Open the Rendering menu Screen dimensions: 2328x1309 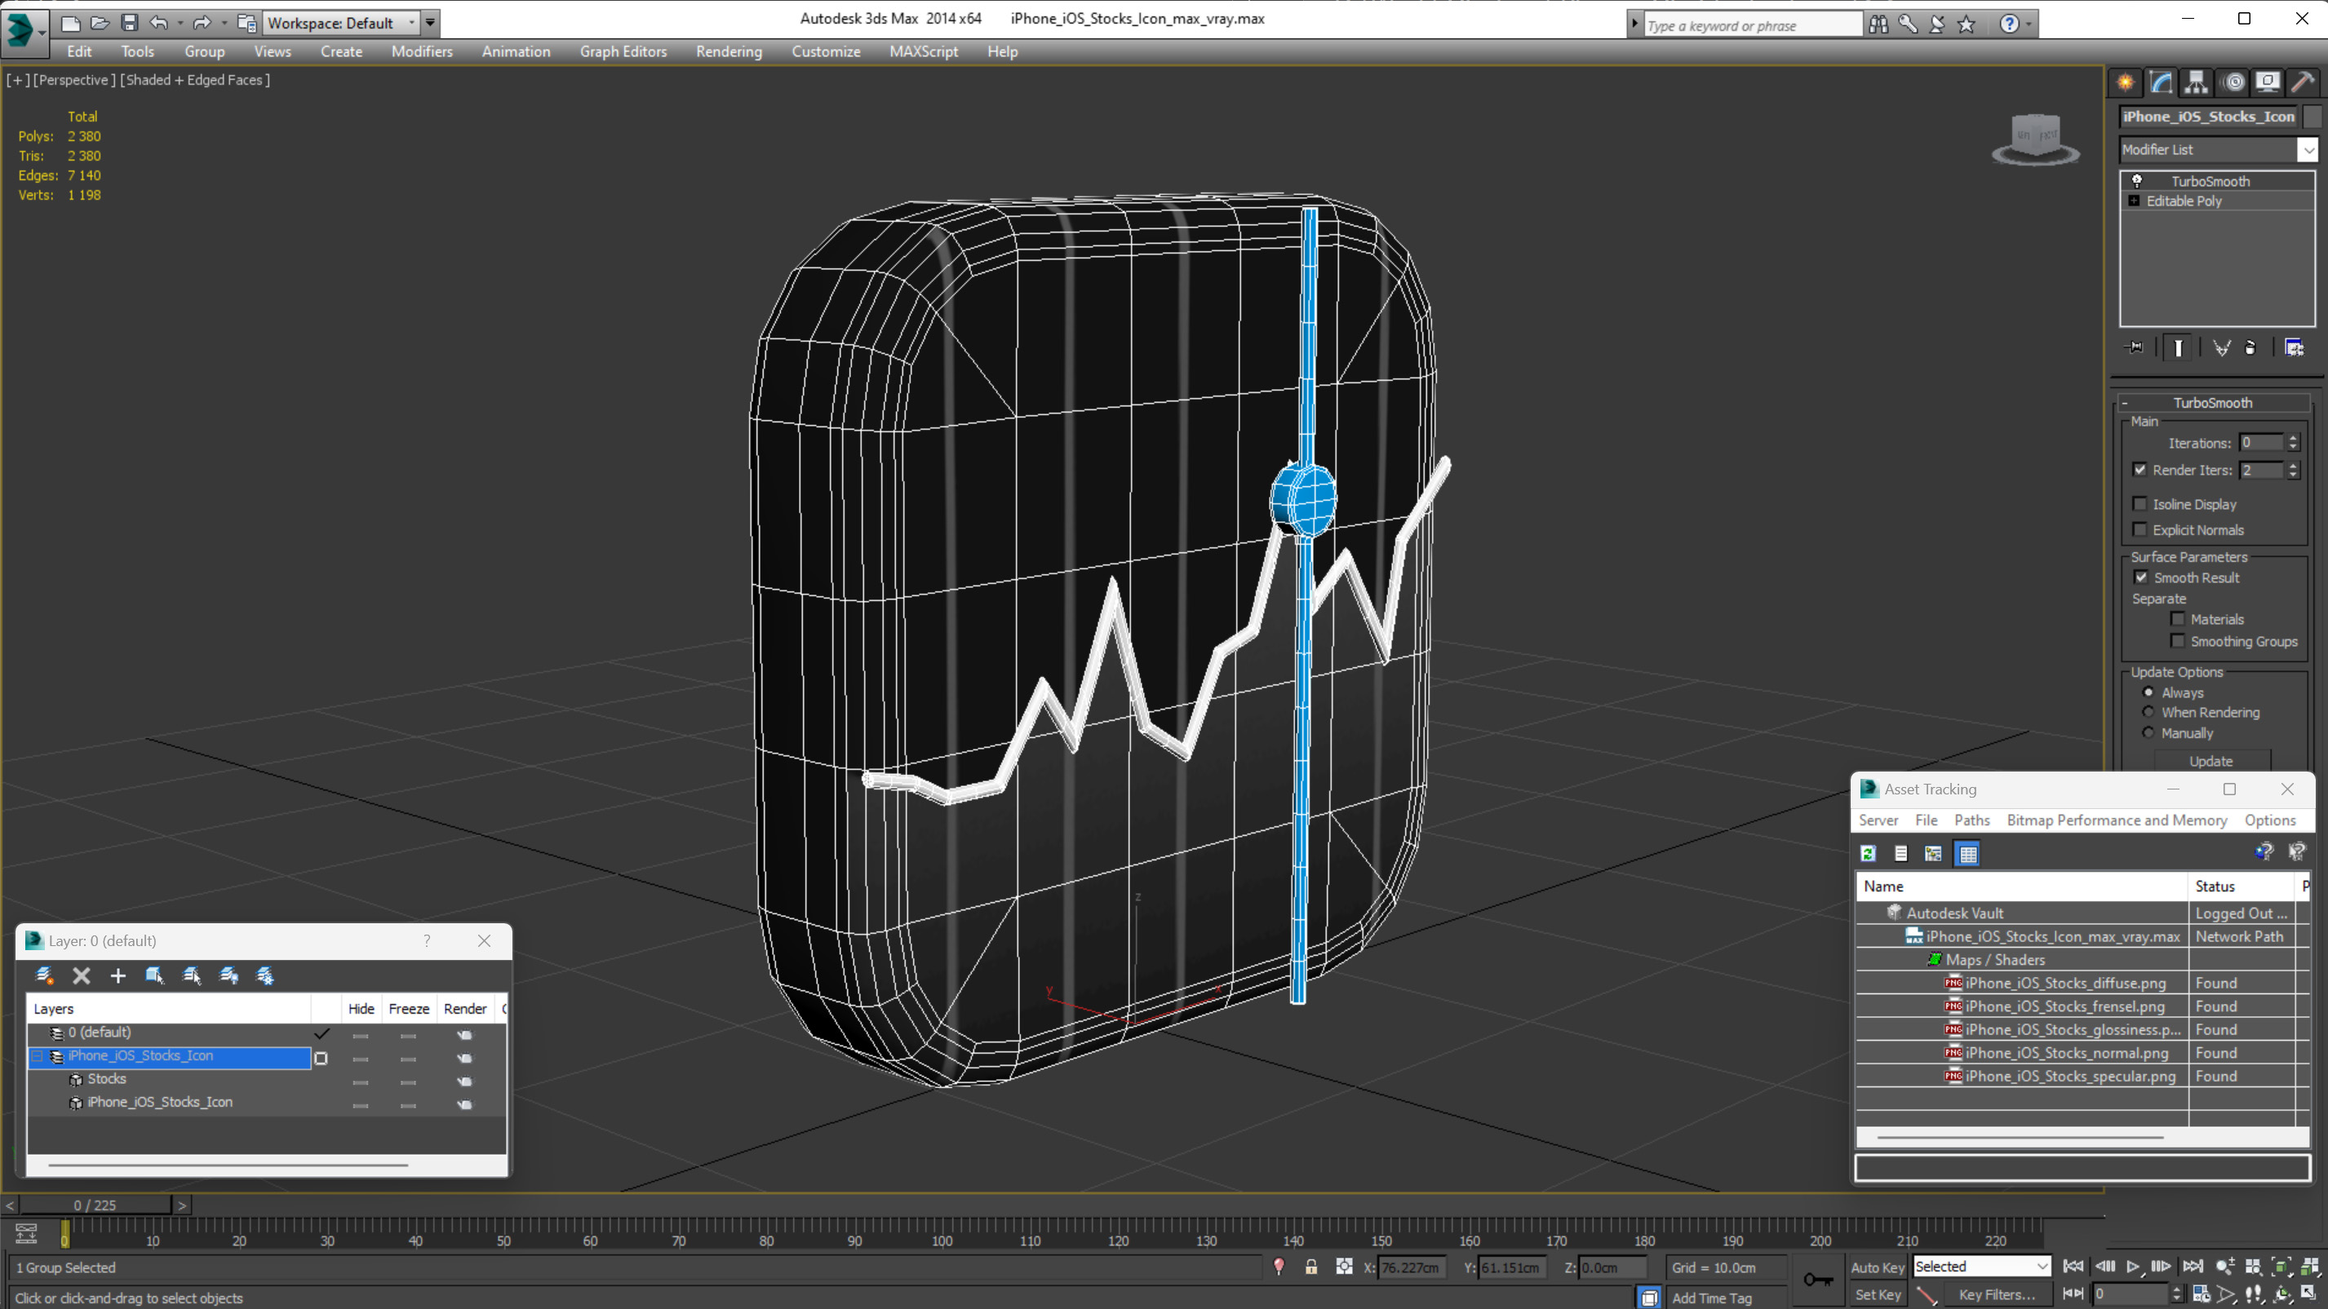[729, 51]
